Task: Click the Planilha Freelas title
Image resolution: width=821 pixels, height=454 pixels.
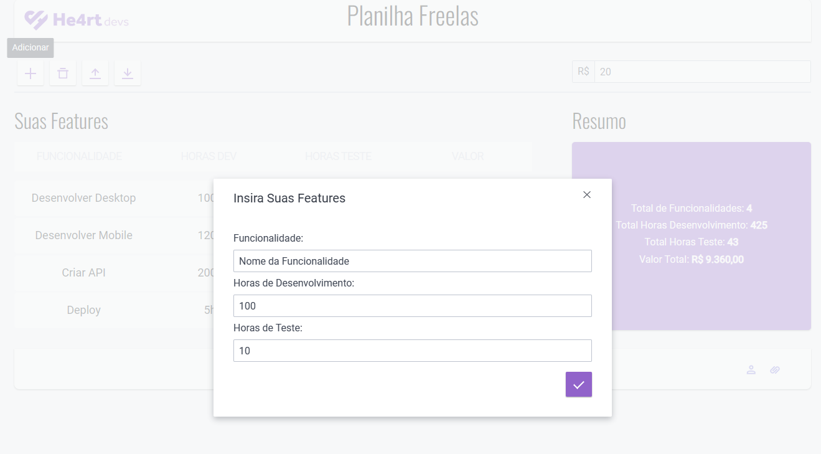Action: (x=412, y=16)
